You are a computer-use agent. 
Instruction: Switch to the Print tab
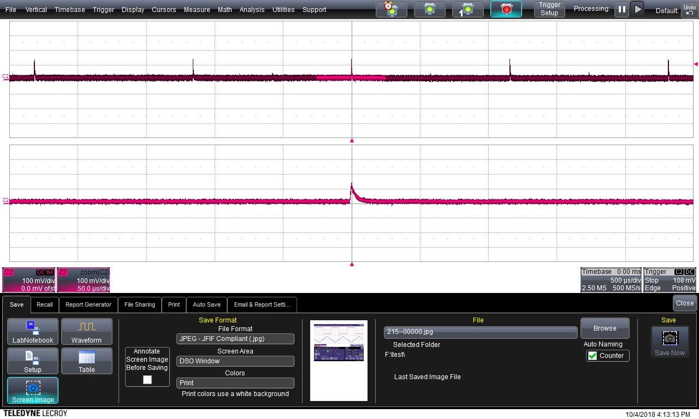pos(174,304)
